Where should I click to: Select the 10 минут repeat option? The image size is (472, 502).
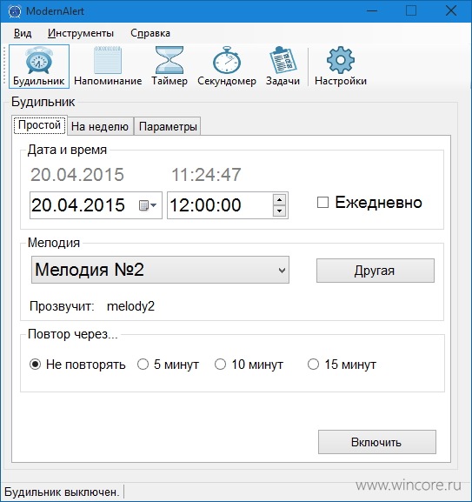pos(220,365)
